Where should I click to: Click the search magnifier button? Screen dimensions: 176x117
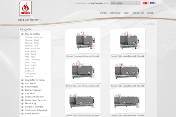[138, 3]
